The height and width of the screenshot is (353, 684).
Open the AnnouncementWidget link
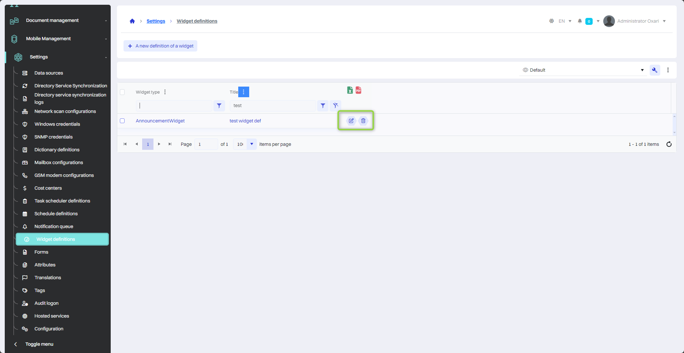[x=160, y=121]
